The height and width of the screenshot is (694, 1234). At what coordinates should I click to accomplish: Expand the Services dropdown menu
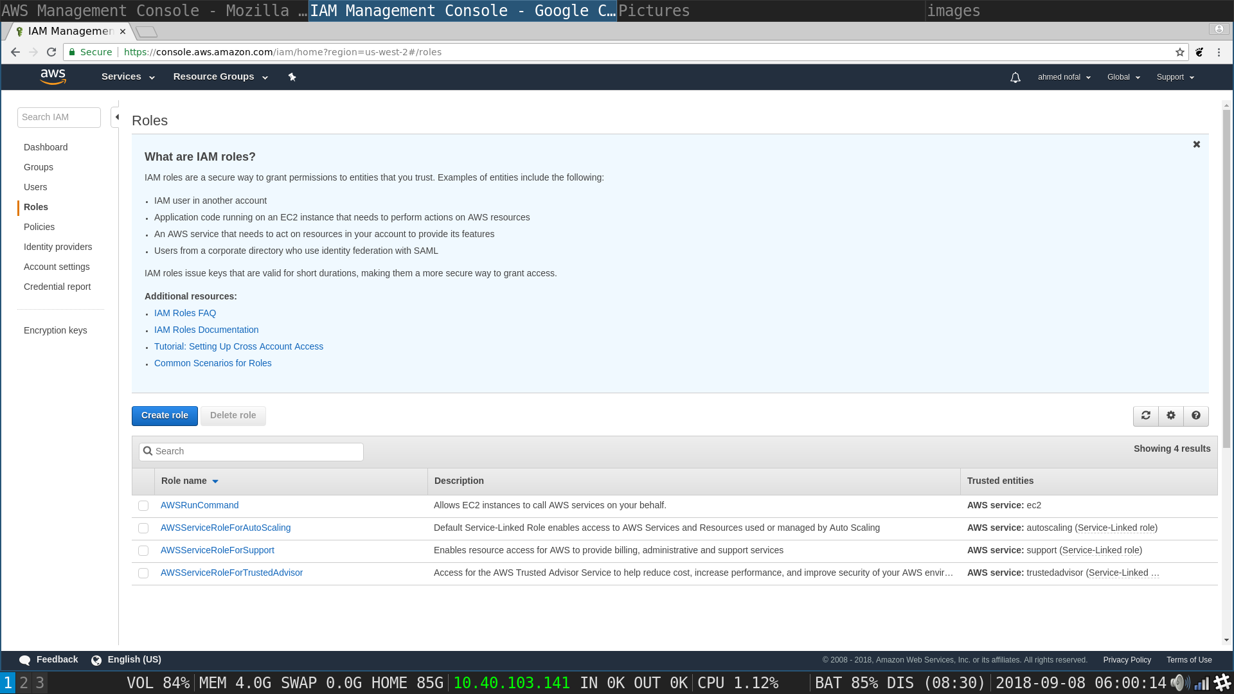point(128,76)
